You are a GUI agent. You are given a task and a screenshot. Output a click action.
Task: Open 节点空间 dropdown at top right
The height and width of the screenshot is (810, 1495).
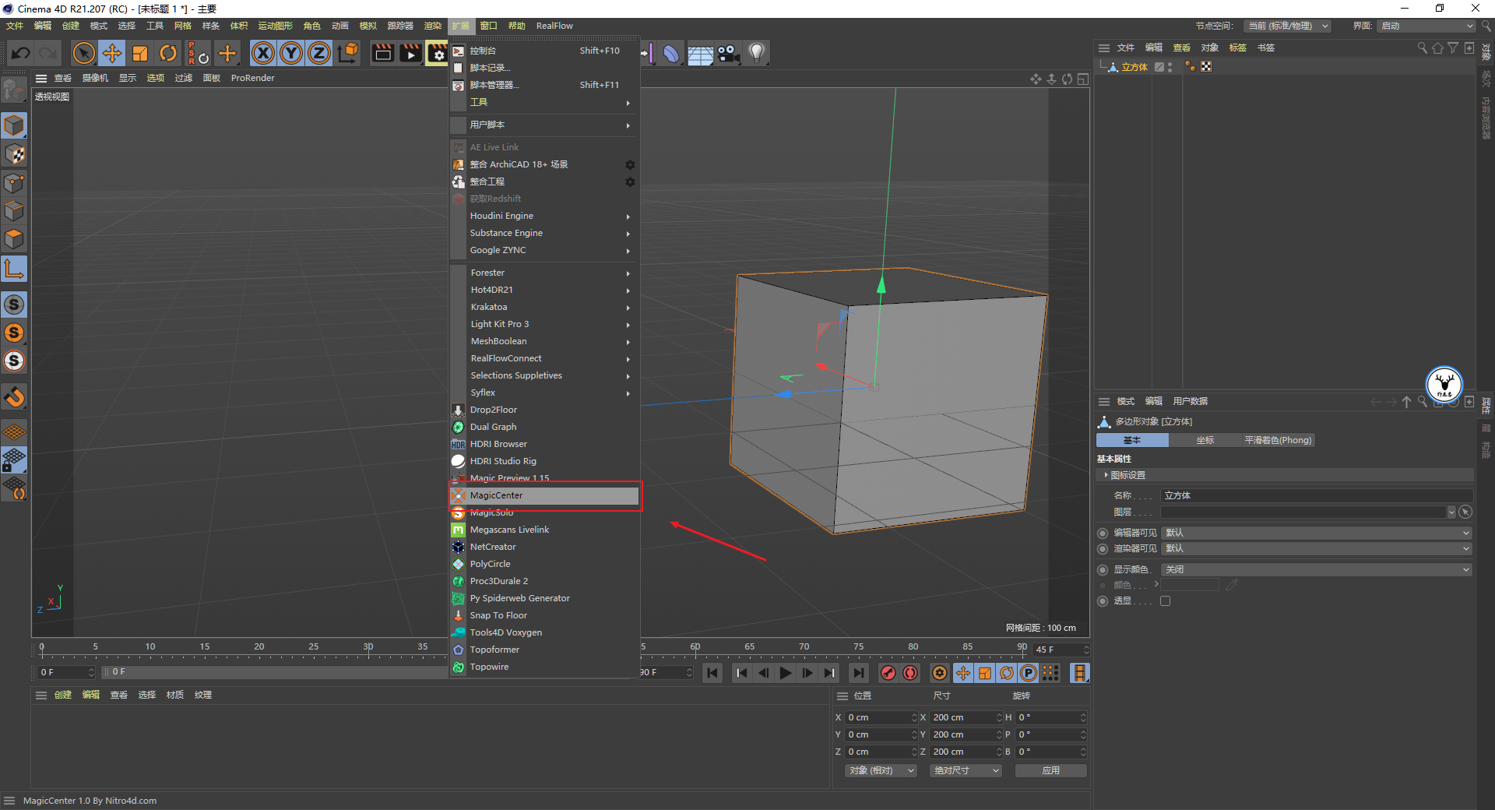pyautogui.click(x=1286, y=26)
